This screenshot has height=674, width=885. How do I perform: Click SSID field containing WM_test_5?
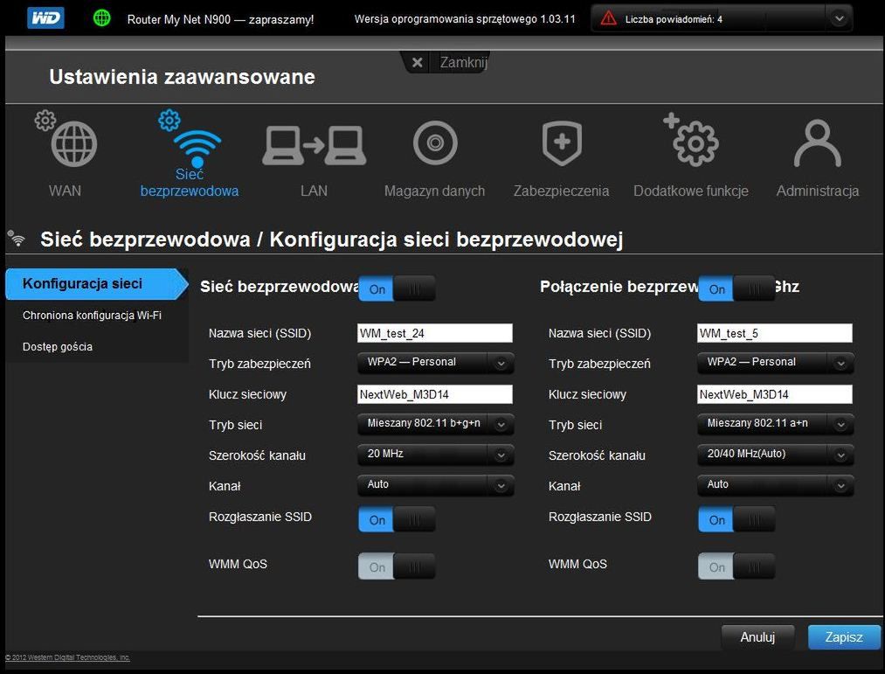(775, 333)
